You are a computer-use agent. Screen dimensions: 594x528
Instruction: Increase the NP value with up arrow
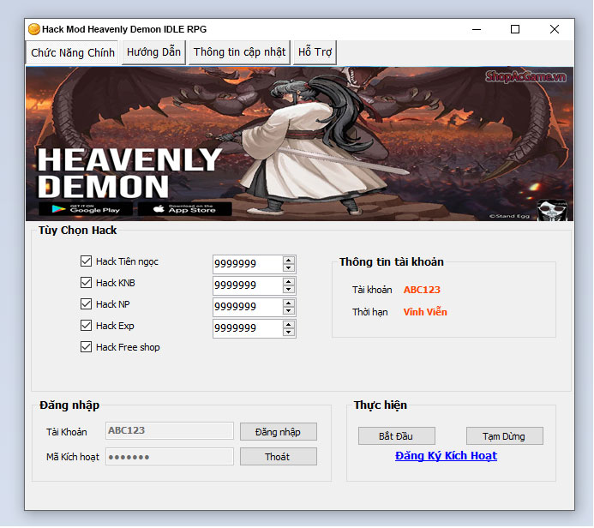289,303
